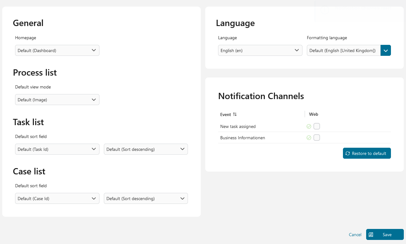
Task: Open the Homepage dropdown
Action: coord(57,50)
